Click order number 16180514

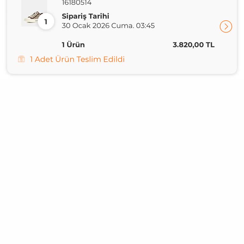[77, 3]
